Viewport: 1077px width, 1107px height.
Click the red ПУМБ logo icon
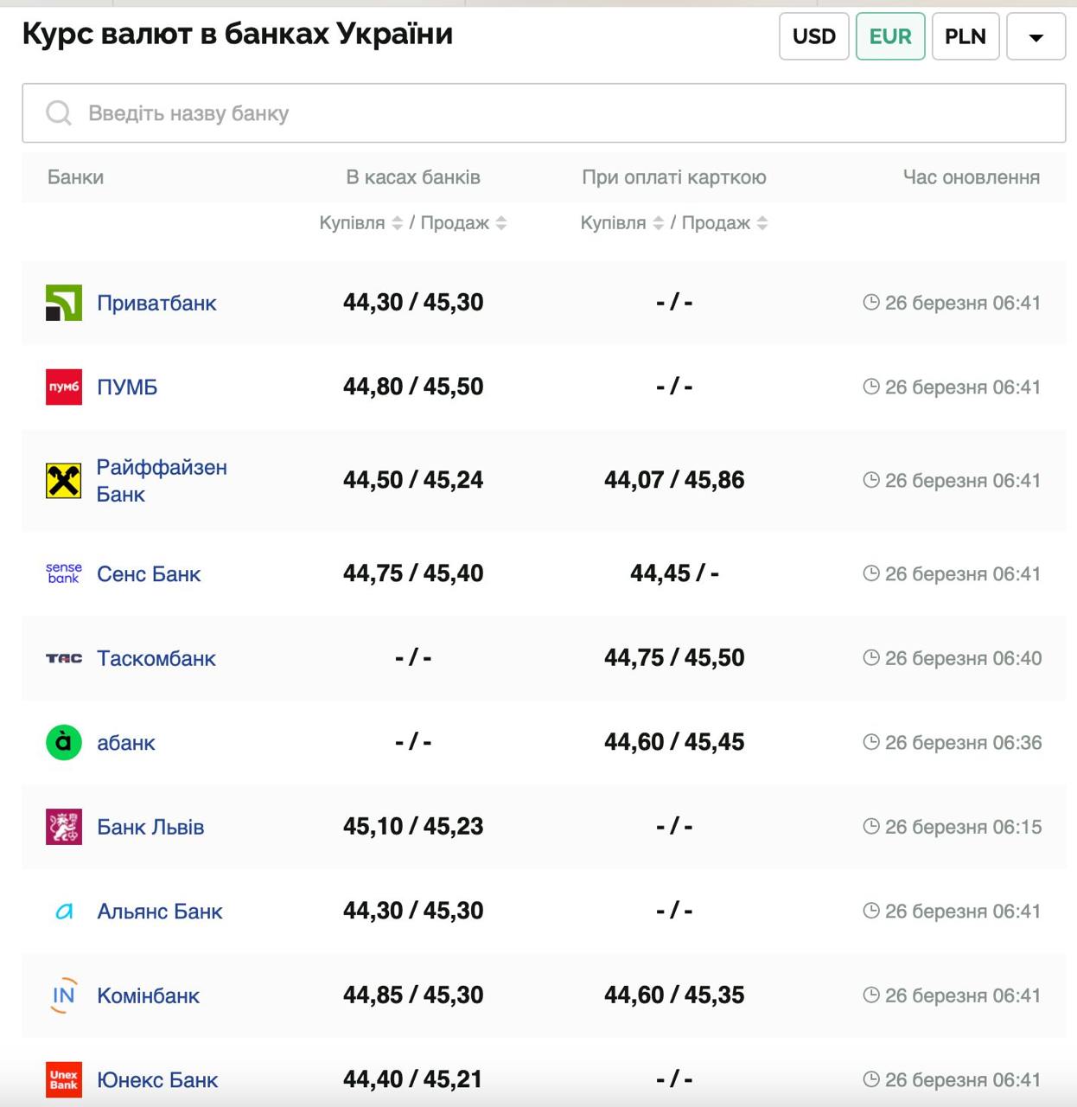[63, 387]
